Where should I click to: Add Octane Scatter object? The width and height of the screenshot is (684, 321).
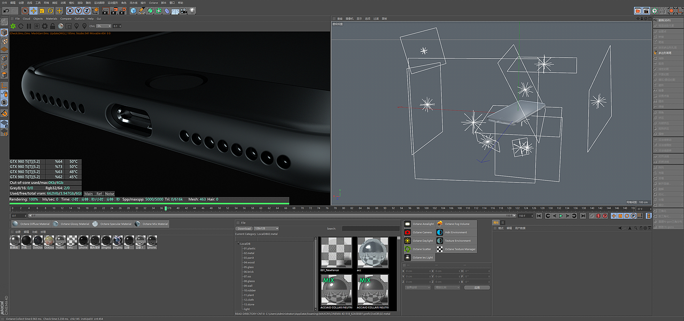[419, 249]
